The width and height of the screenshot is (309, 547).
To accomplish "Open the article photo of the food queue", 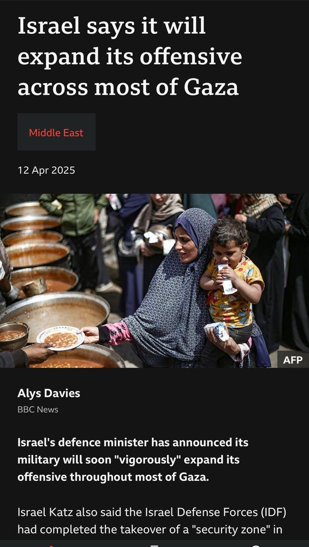I will click(154, 281).
